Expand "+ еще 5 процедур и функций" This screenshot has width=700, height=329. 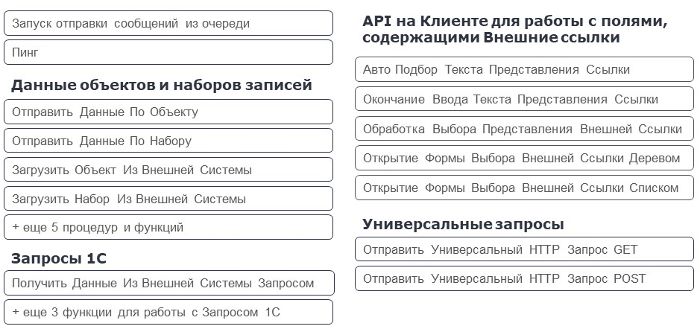tap(168, 227)
